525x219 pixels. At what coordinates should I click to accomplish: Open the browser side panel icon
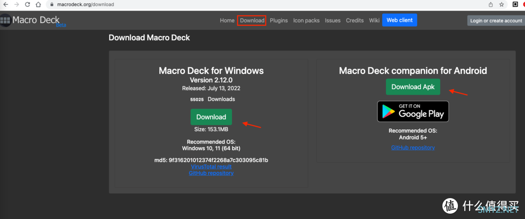[515, 4]
